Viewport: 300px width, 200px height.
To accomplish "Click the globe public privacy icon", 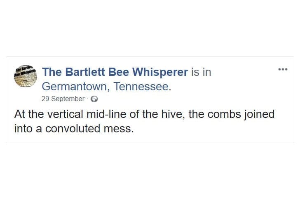I will pyautogui.click(x=94, y=99).
